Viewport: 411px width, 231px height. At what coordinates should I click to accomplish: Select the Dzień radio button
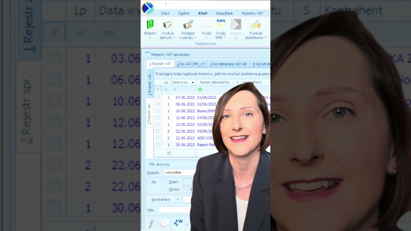(166, 182)
